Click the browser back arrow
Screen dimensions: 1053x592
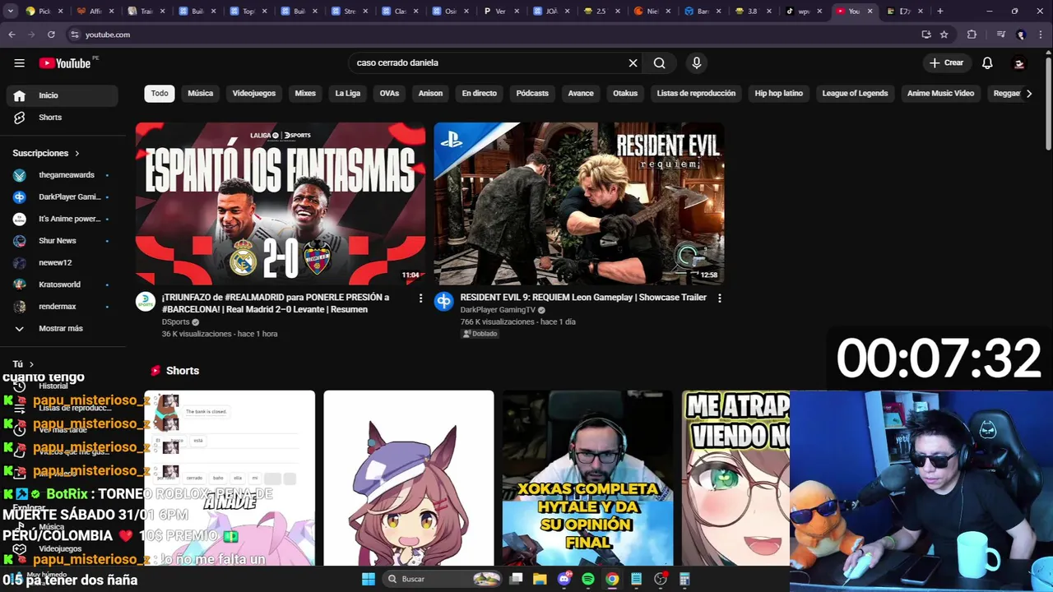12,35
